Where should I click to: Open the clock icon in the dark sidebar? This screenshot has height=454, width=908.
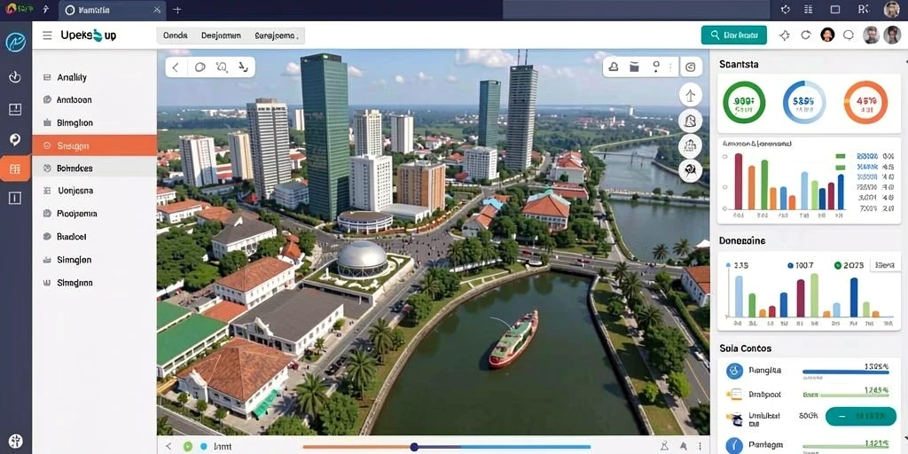[15, 76]
